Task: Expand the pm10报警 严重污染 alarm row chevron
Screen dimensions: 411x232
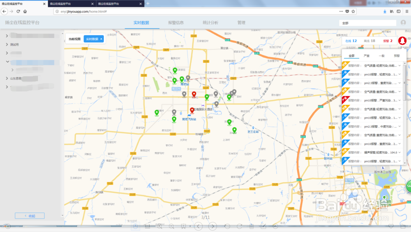Action: [x=399, y=100]
